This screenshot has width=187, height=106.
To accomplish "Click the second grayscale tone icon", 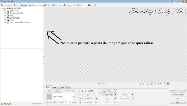I will tap(85, 91).
